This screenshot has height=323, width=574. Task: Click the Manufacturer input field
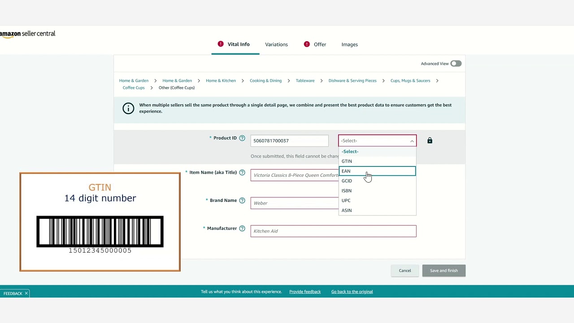[333, 231]
